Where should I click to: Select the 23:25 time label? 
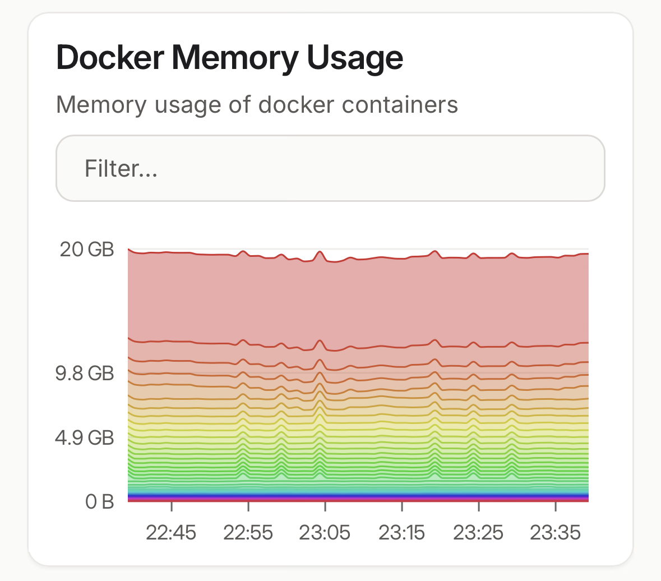click(x=478, y=532)
